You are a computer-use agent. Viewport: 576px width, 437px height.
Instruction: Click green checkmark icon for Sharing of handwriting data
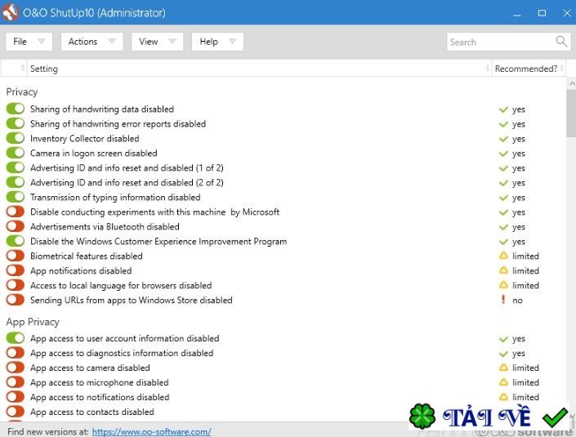pos(503,109)
